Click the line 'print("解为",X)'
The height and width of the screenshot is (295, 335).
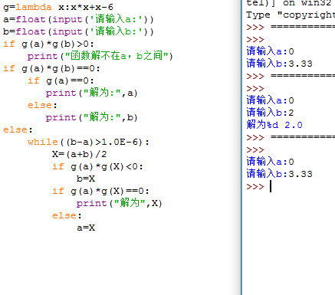click(x=120, y=203)
